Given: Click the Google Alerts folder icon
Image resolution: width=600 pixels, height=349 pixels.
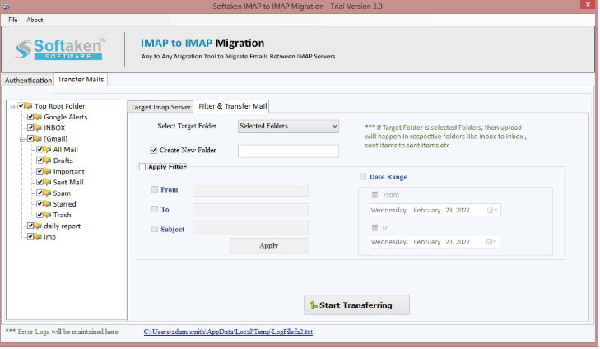Looking at the screenshot, I should pos(38,117).
